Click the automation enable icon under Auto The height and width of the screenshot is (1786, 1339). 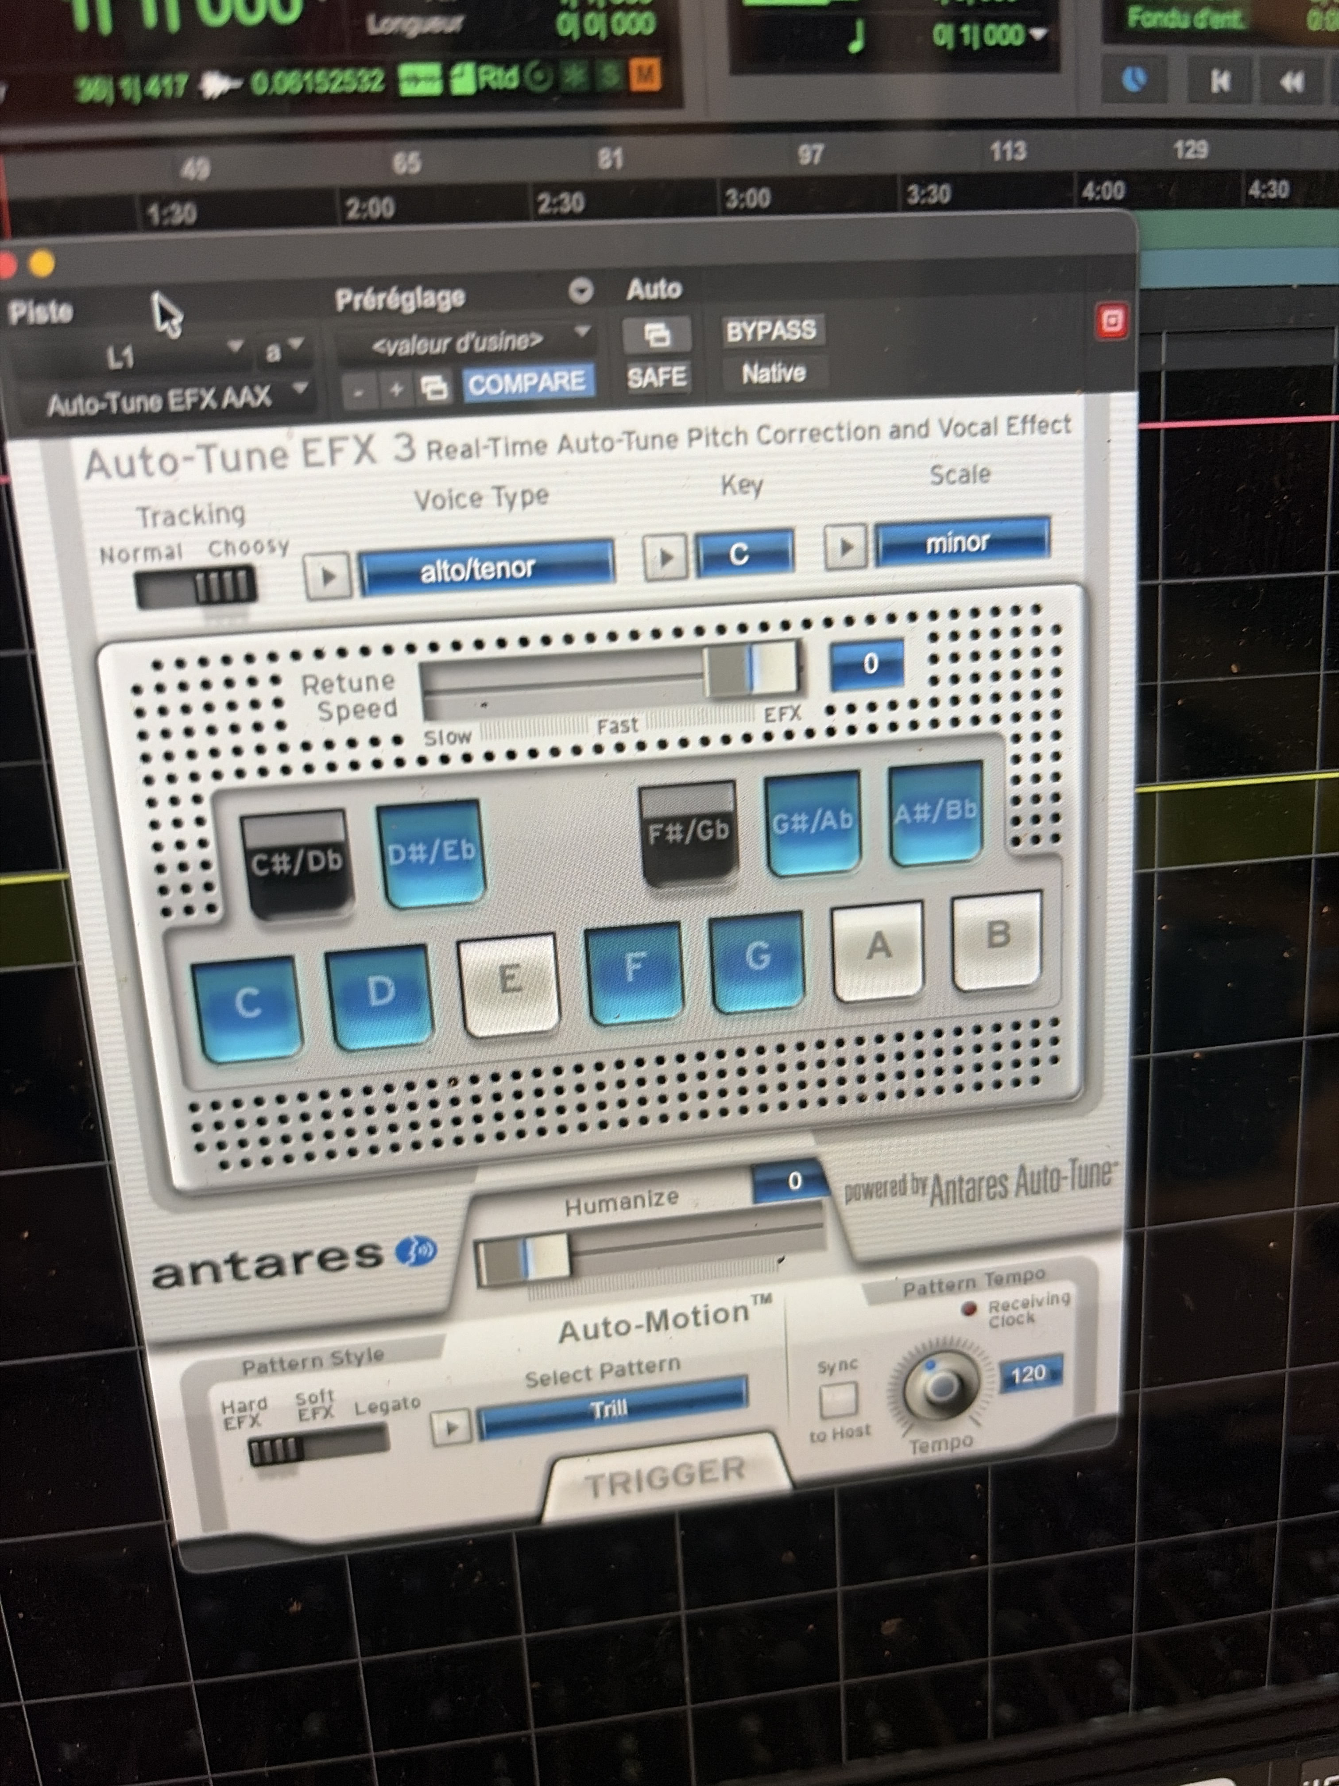click(657, 334)
